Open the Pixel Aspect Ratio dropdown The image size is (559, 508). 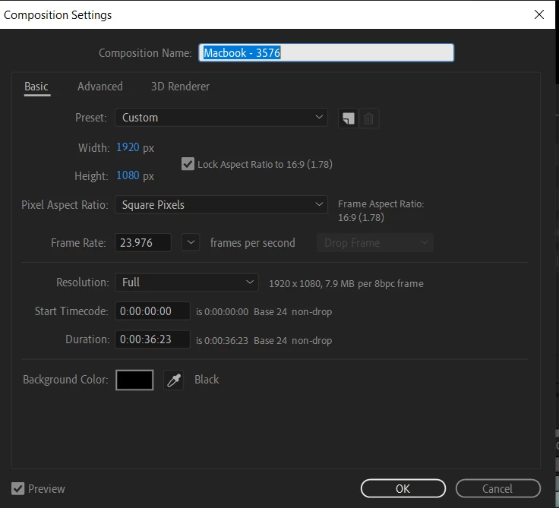pos(221,204)
